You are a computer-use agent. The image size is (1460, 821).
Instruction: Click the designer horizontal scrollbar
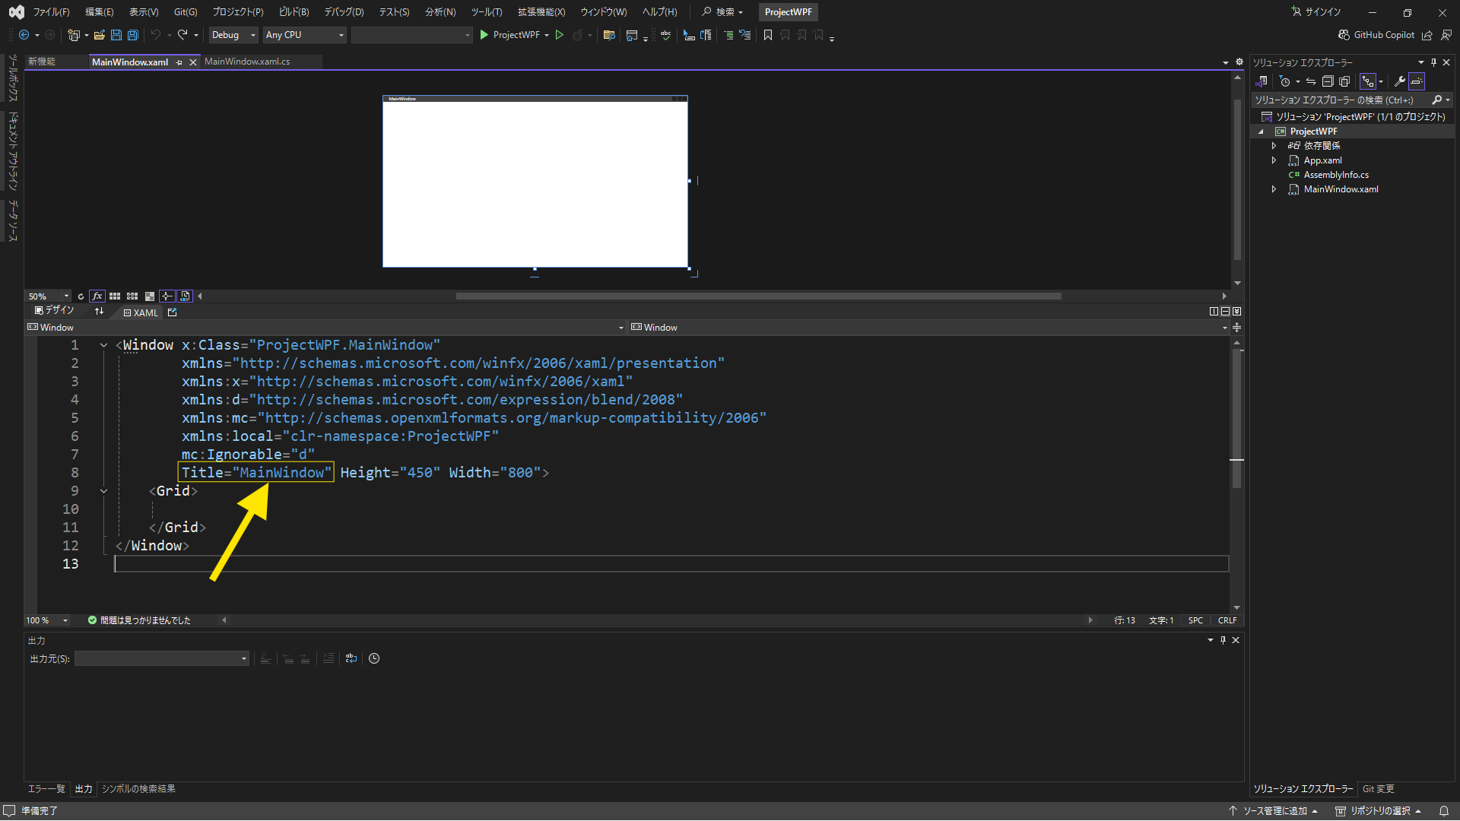click(758, 296)
